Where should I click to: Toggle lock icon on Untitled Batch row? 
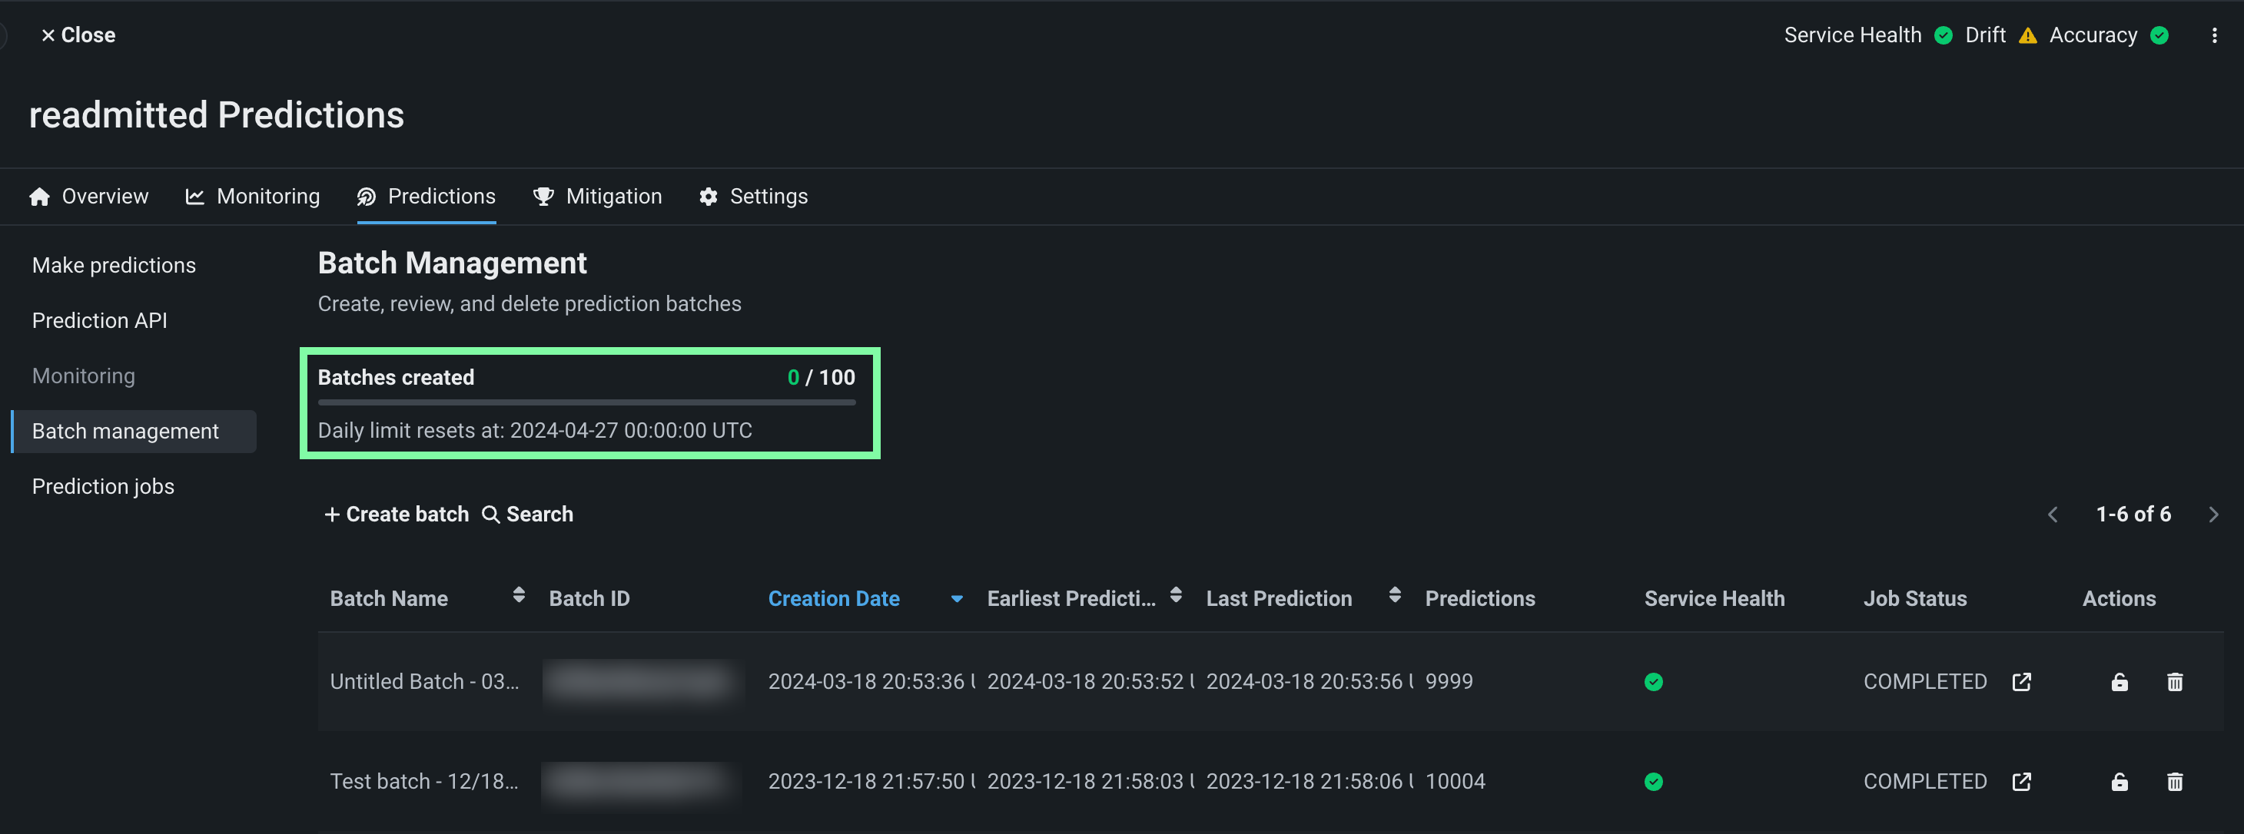[2119, 682]
